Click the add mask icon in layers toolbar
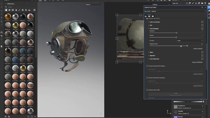The width and height of the screenshot is (210, 118). pyautogui.click(x=190, y=3)
